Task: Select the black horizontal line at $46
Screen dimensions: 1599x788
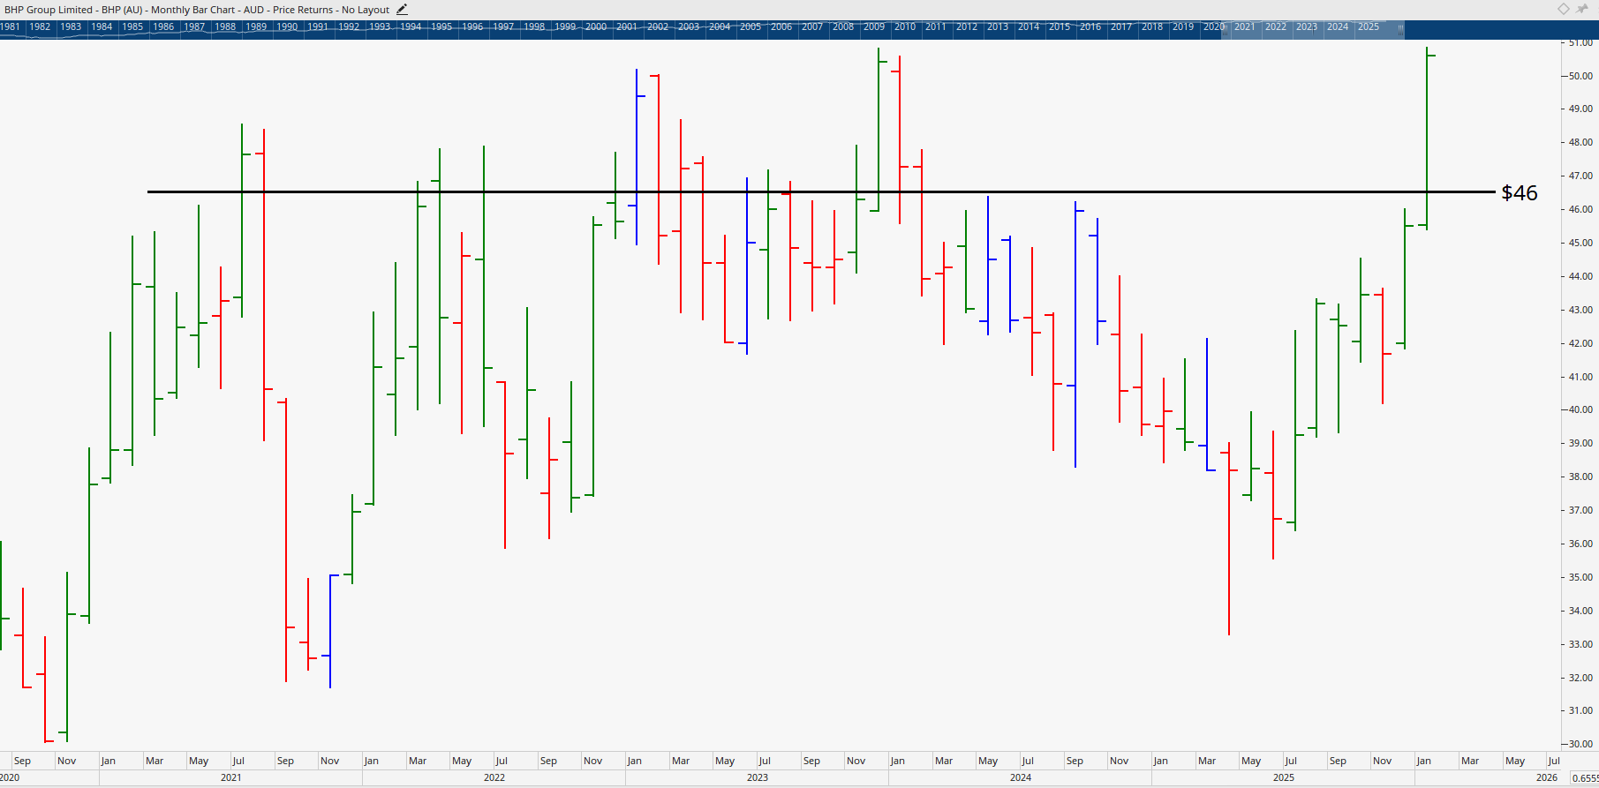Action: pyautogui.click(x=821, y=191)
